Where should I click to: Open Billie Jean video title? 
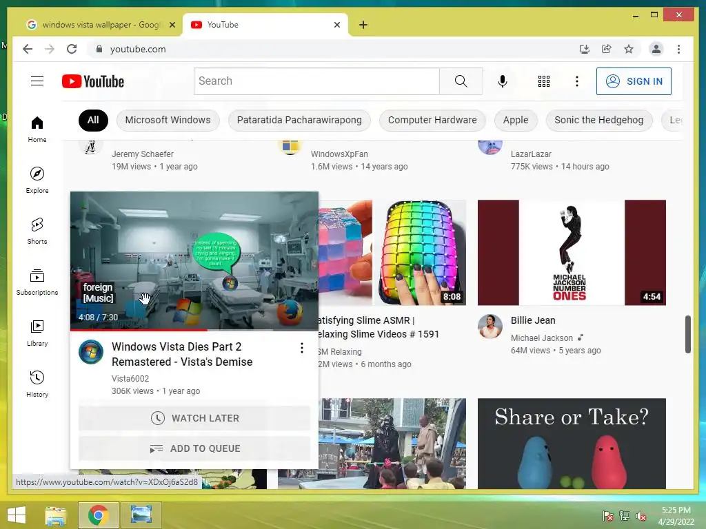[x=533, y=320]
